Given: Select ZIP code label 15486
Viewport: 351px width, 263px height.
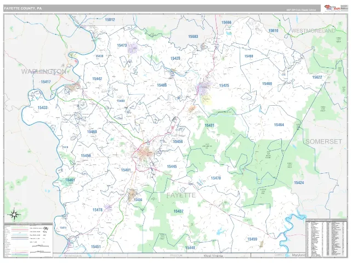Looking at the screenshot, I should tap(162, 85).
